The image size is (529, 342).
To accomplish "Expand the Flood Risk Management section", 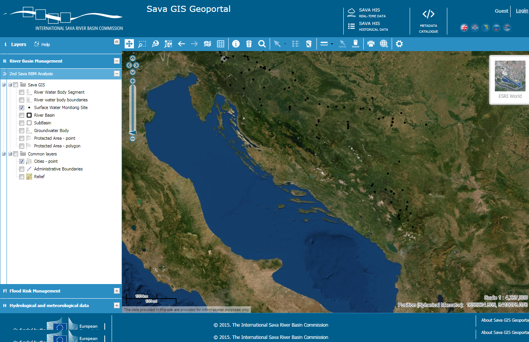I will pyautogui.click(x=117, y=291).
